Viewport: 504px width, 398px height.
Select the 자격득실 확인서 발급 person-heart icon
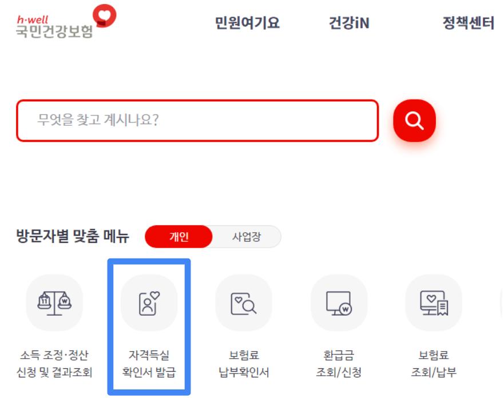149,303
